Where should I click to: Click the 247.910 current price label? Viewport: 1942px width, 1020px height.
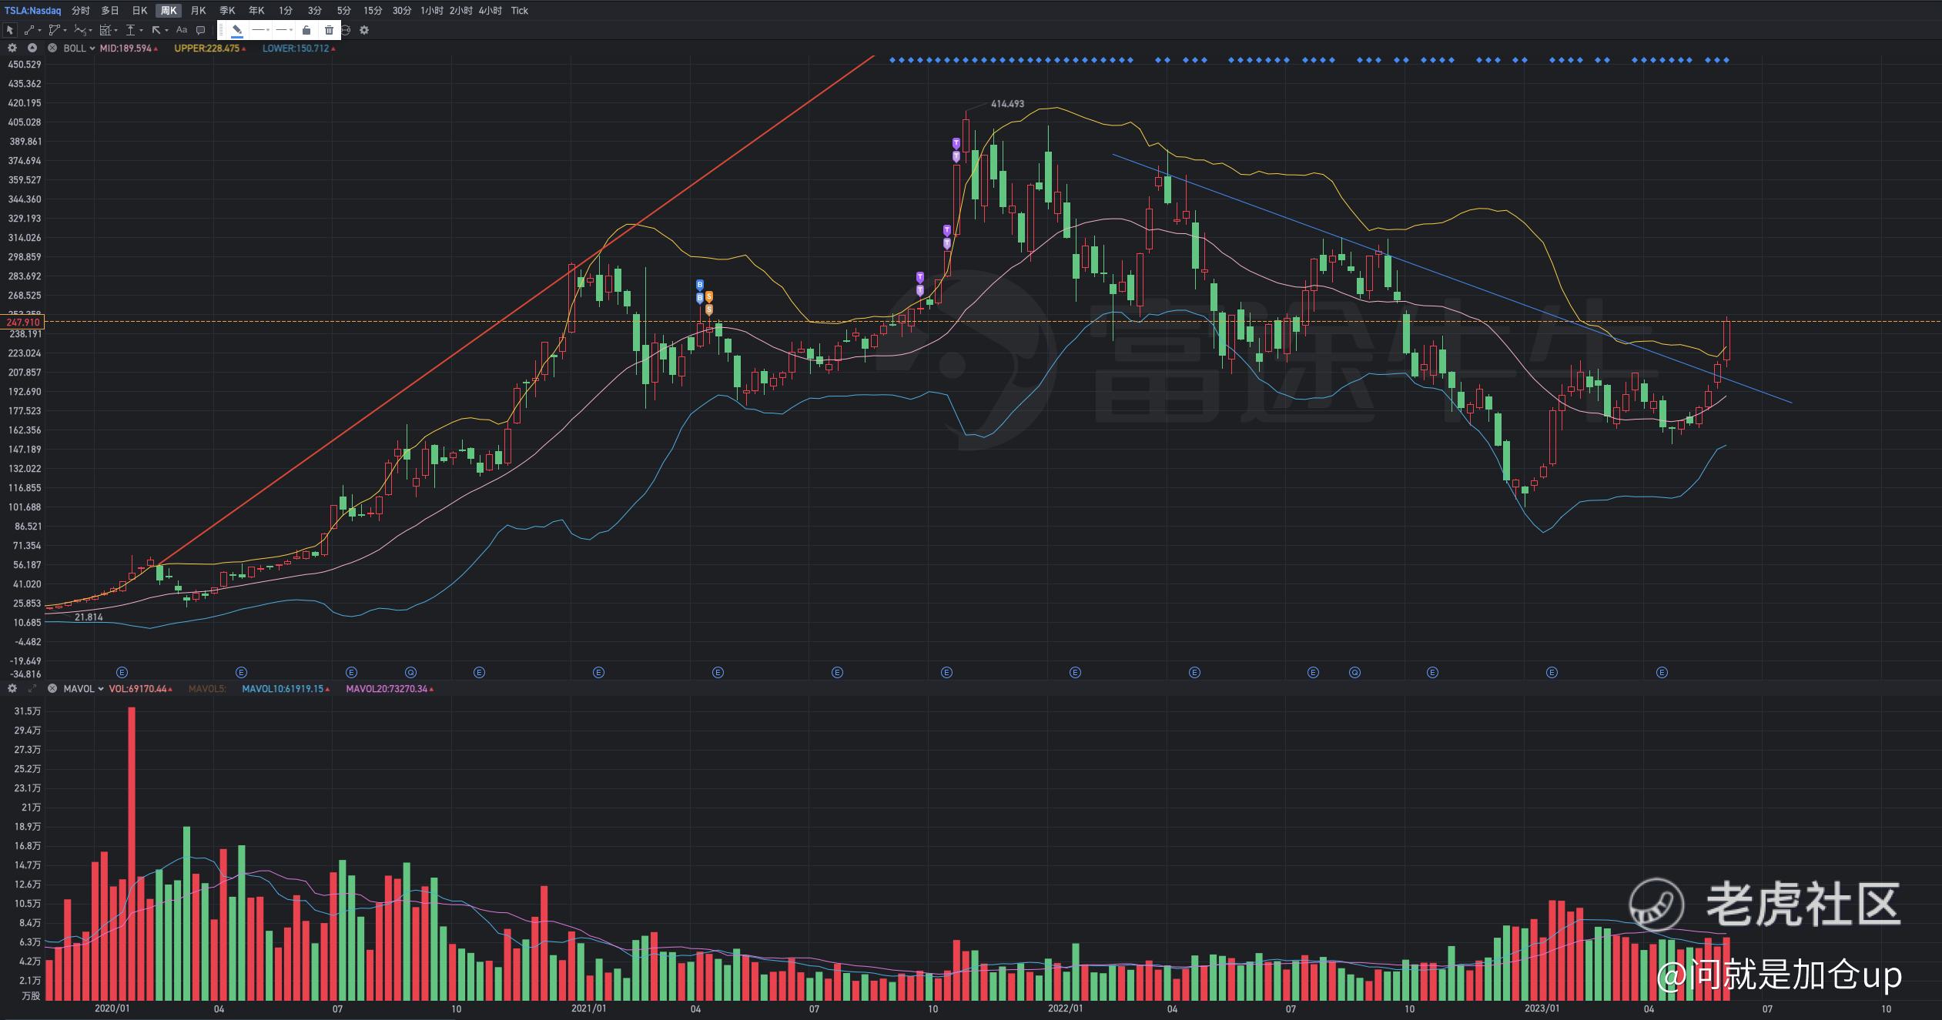(22, 322)
